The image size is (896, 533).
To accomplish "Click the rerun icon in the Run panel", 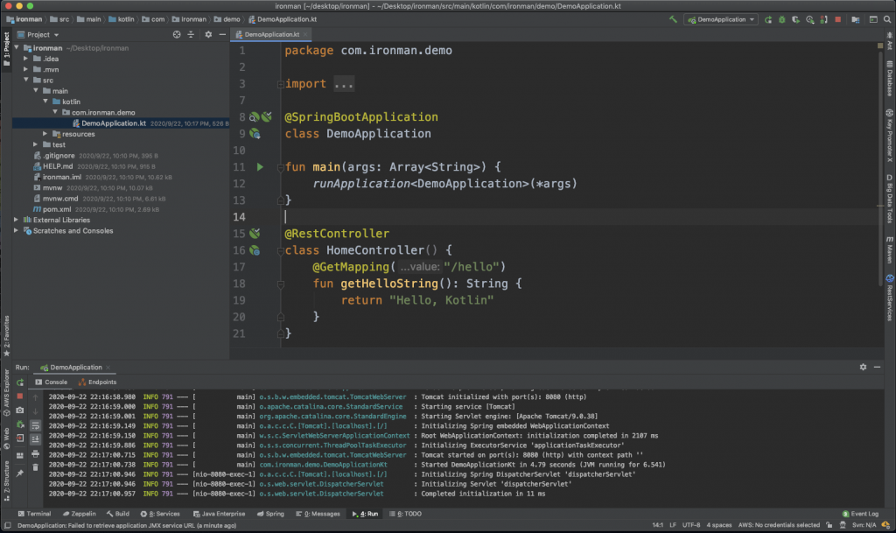I will pyautogui.click(x=20, y=382).
